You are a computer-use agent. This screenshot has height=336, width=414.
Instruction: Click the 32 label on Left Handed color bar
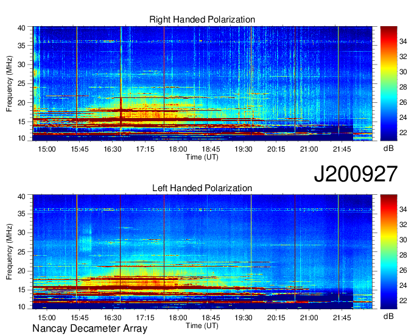[403, 225]
